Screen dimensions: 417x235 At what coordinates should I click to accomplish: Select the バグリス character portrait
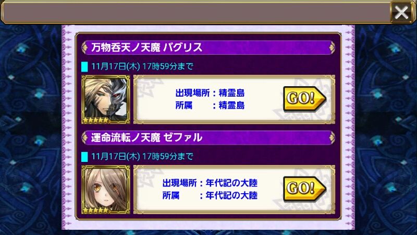(x=106, y=99)
